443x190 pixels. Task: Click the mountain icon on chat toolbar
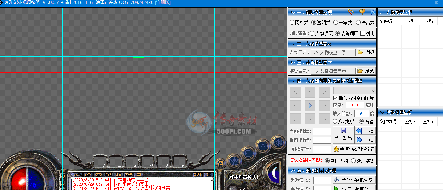click(x=78, y=175)
